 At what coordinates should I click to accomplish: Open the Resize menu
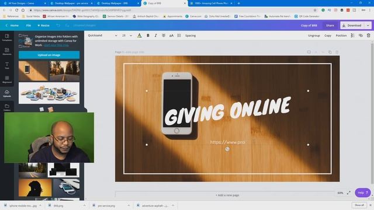[x=43, y=26]
